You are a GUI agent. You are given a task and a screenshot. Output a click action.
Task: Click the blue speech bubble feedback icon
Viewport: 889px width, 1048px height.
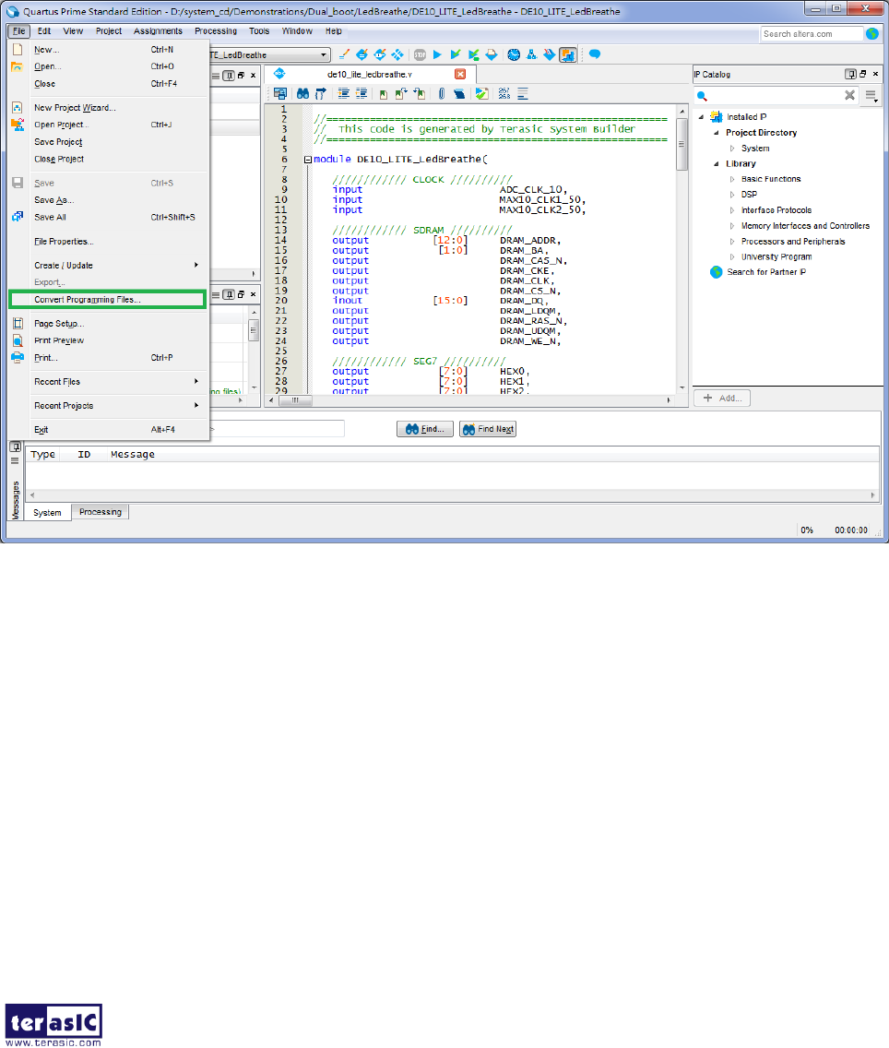pos(595,54)
